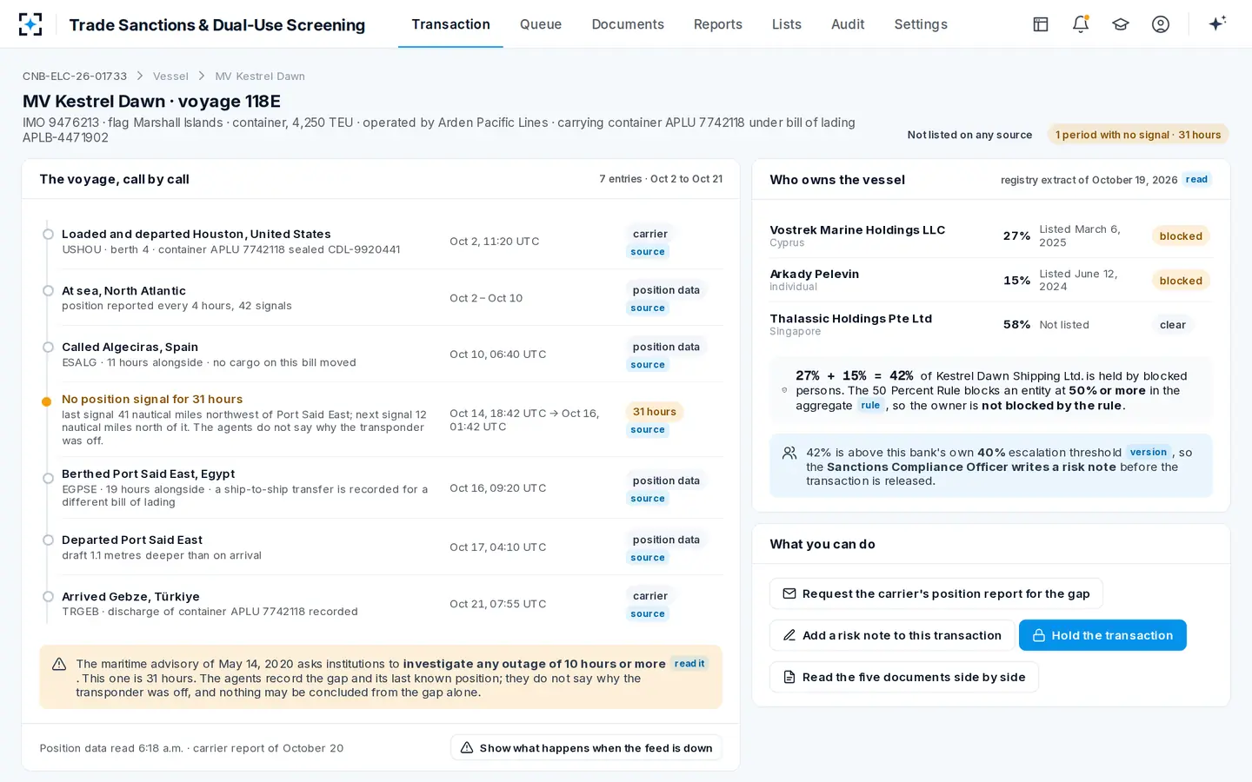
Task: Click the '31 hours' gap badge
Action: [x=655, y=412]
